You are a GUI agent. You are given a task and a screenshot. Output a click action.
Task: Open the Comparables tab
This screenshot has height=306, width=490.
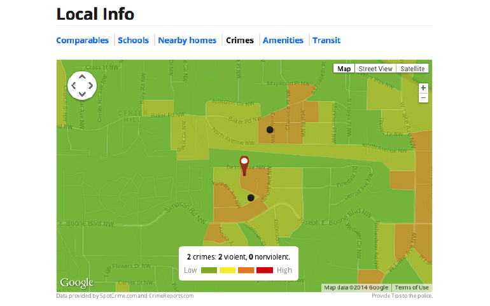(83, 40)
